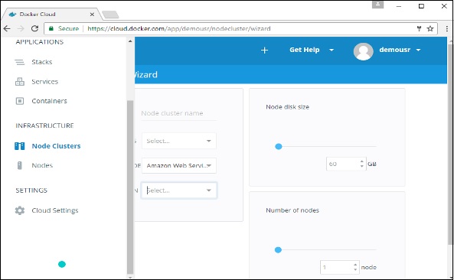Screen dimensions: 454x280
Task: Click the Containers square icon
Action: [x=20, y=101]
